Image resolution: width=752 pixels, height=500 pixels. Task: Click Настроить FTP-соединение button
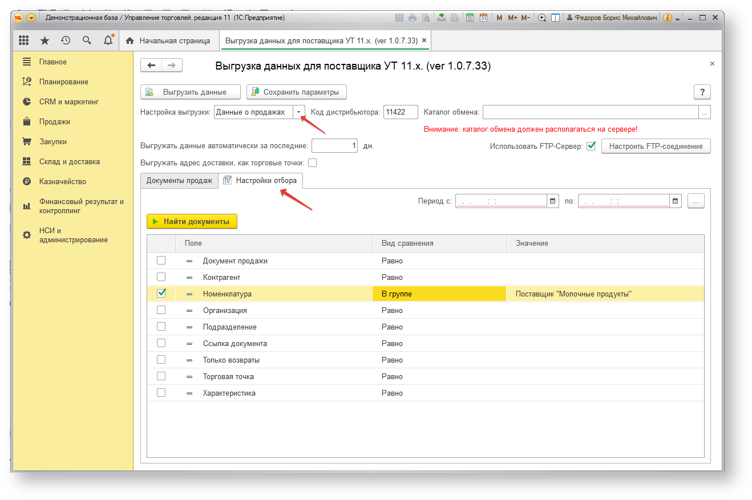click(x=656, y=146)
